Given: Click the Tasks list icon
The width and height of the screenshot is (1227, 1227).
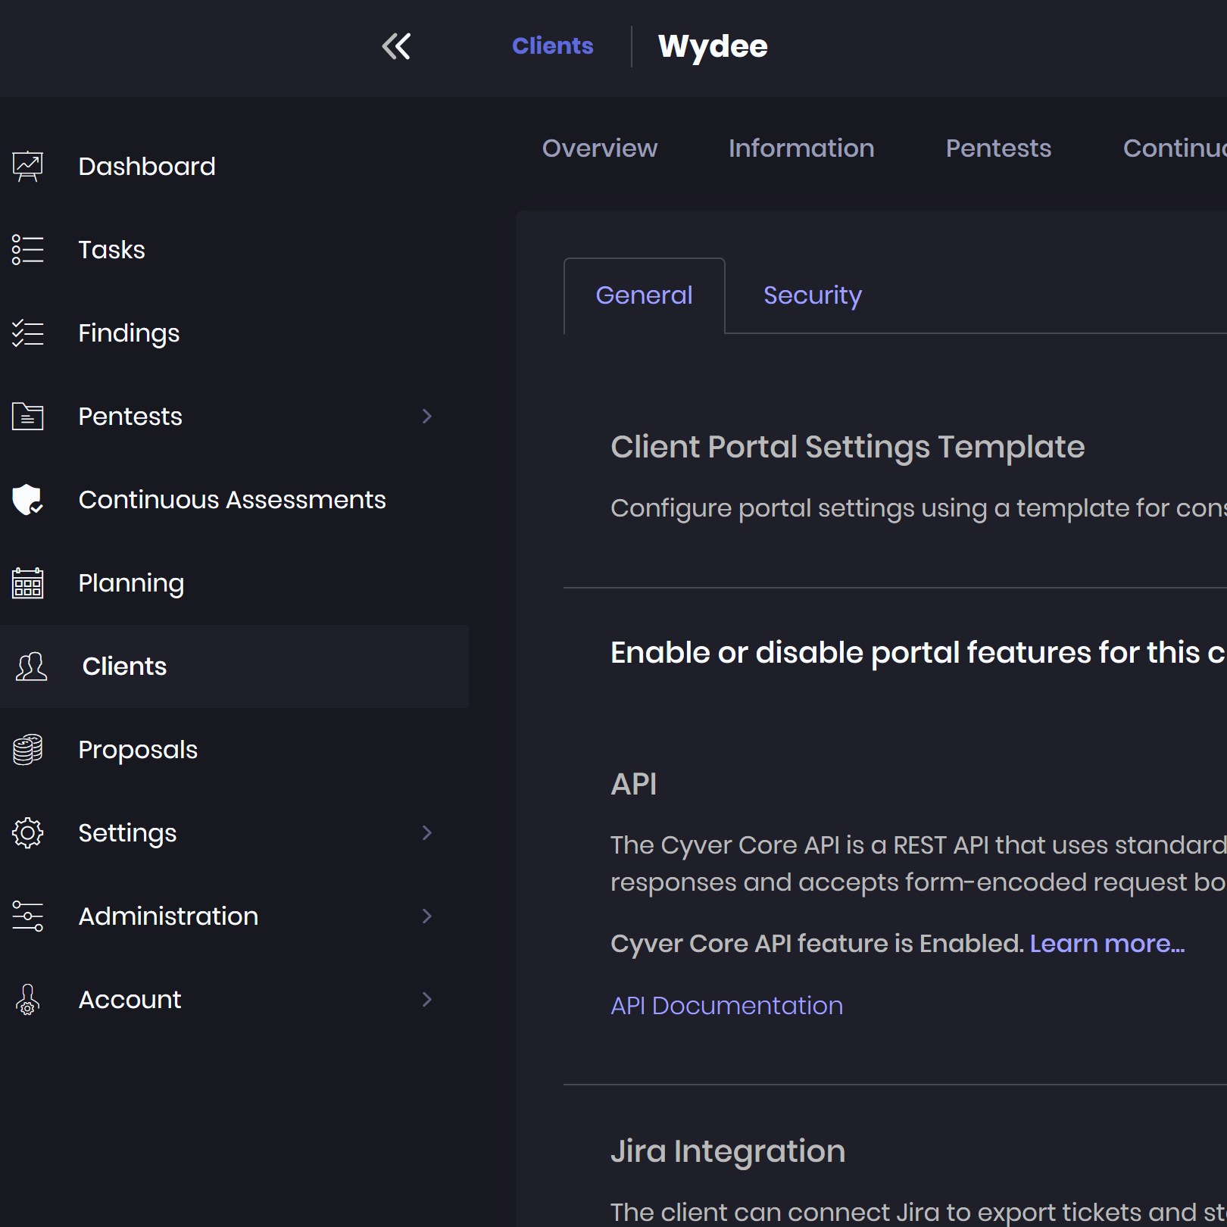Looking at the screenshot, I should click(28, 250).
